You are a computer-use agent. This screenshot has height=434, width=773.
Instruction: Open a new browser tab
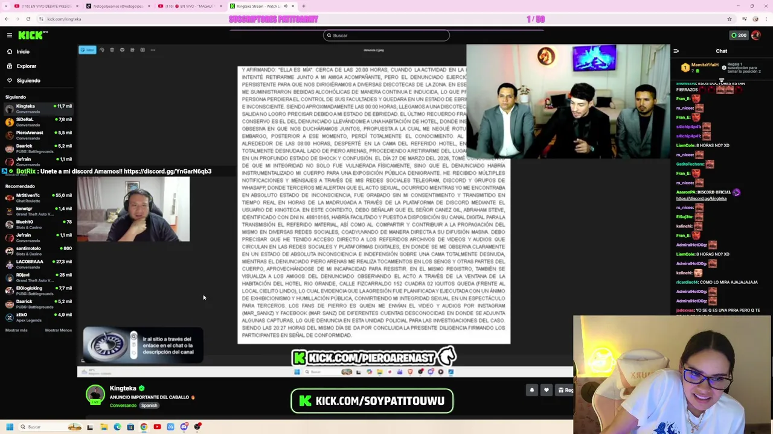tap(304, 6)
